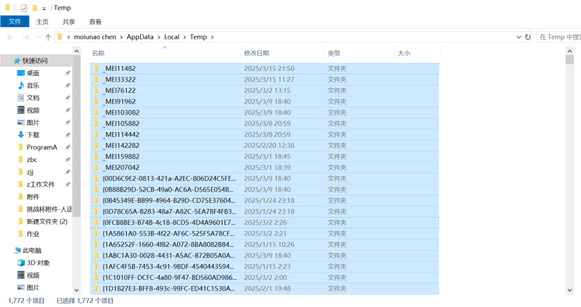Sort by 修改日期 column header

click(256, 53)
